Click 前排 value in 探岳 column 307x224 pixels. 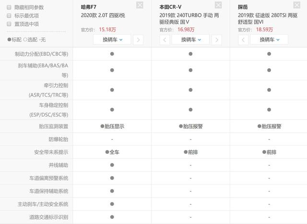coord(270,152)
